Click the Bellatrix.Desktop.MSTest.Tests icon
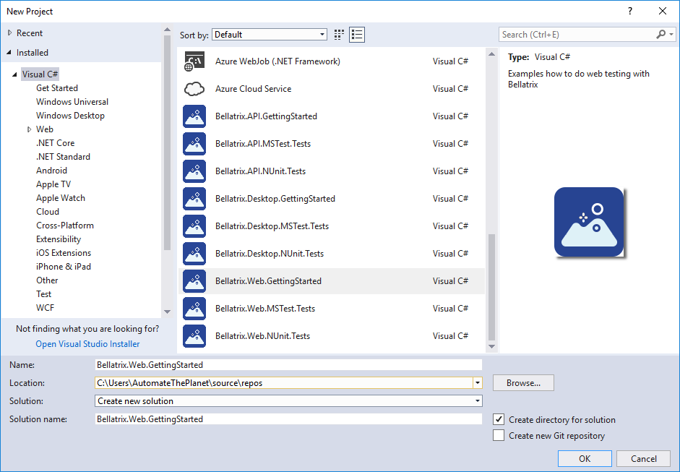The width and height of the screenshot is (680, 472). click(194, 226)
